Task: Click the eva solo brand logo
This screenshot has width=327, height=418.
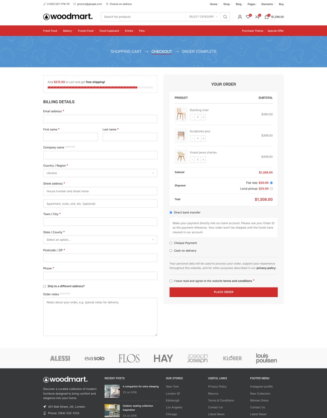Action: (x=94, y=358)
